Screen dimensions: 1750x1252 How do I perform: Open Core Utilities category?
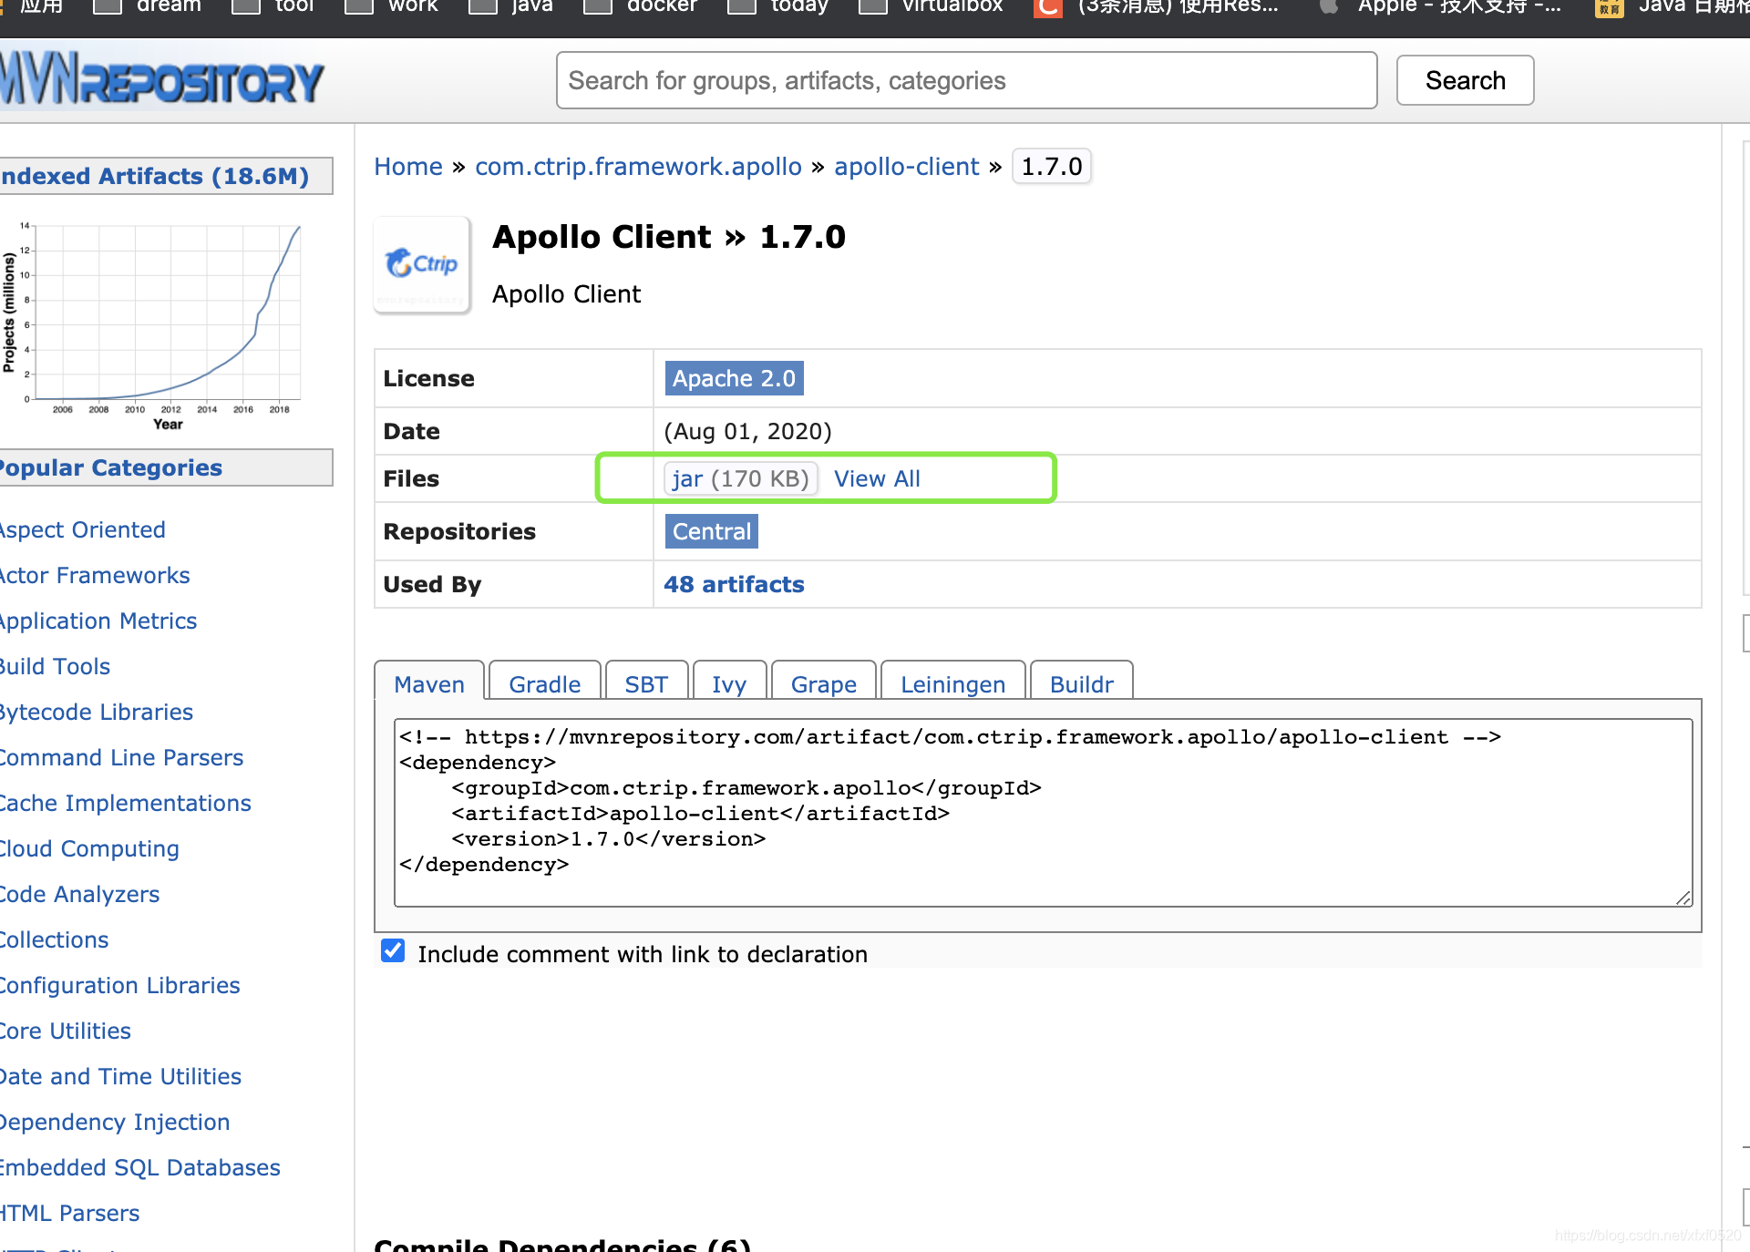[x=66, y=1031]
